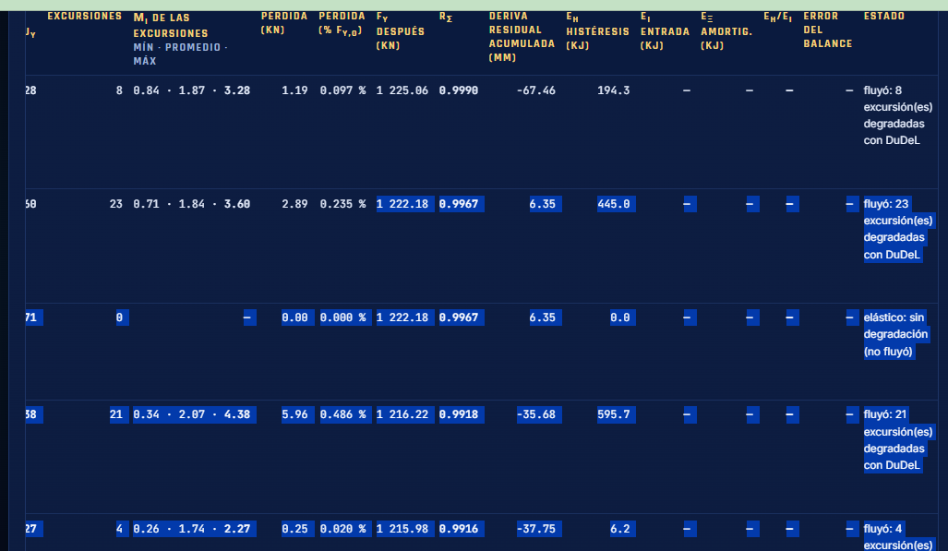The image size is (948, 551).
Task: Click the PÉRDIDA (KN) column header
Action: pyautogui.click(x=284, y=23)
